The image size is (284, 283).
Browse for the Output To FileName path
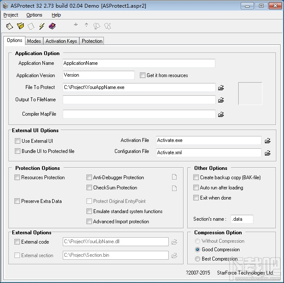tap(221, 100)
